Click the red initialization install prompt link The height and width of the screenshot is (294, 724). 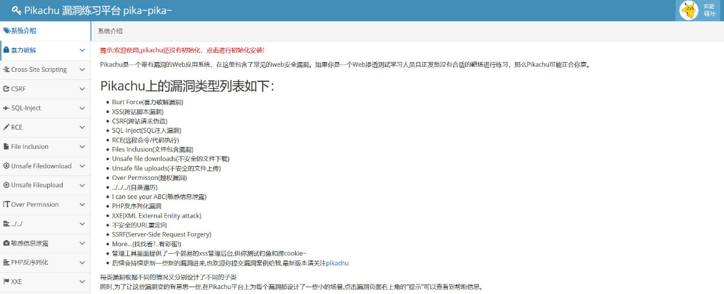pyautogui.click(x=182, y=50)
